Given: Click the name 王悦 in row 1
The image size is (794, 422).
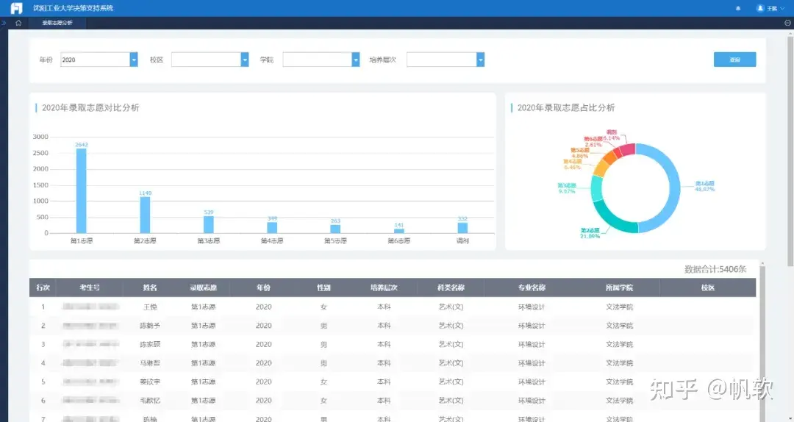Looking at the screenshot, I should 150,307.
